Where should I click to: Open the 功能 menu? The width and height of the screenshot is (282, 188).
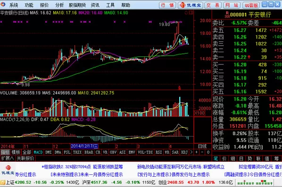click(x=29, y=5)
